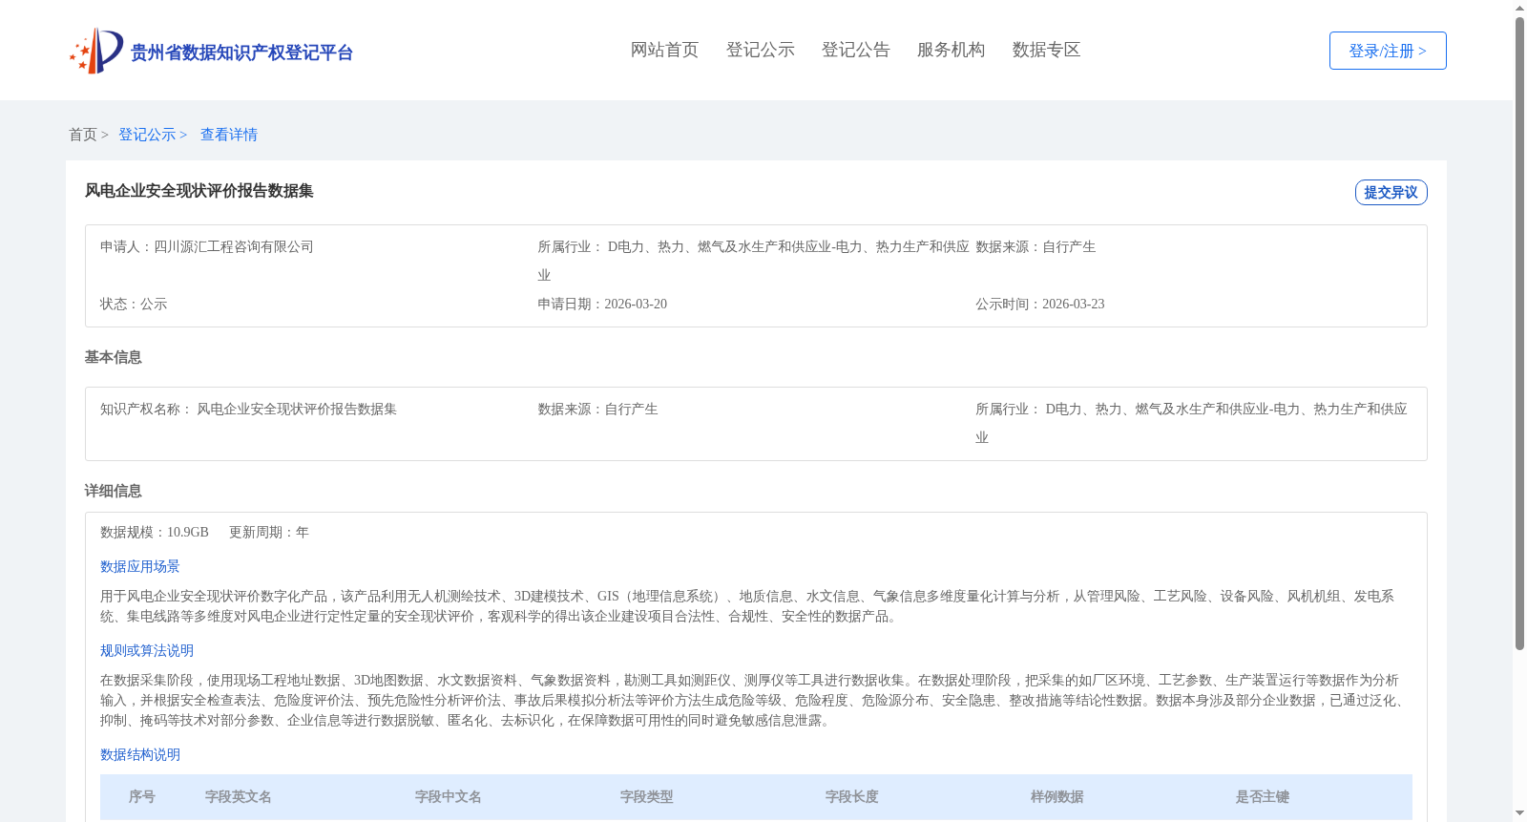Open the 数据专区 menu item
The height and width of the screenshot is (822, 1527).
click(x=1046, y=50)
